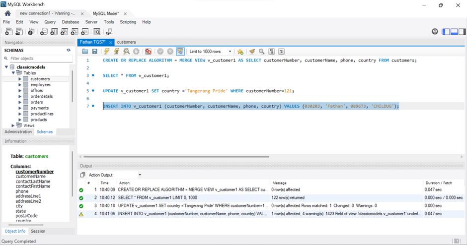Switch to the MySQL Model tab

(x=106, y=13)
